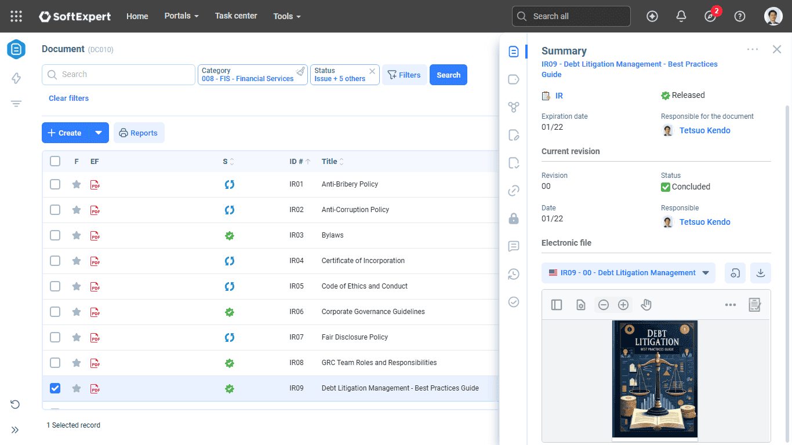Screen dimensions: 792x445
Task: Mark the IR06 Corporate Governance Guidelines checkbox
Action: (55, 312)
